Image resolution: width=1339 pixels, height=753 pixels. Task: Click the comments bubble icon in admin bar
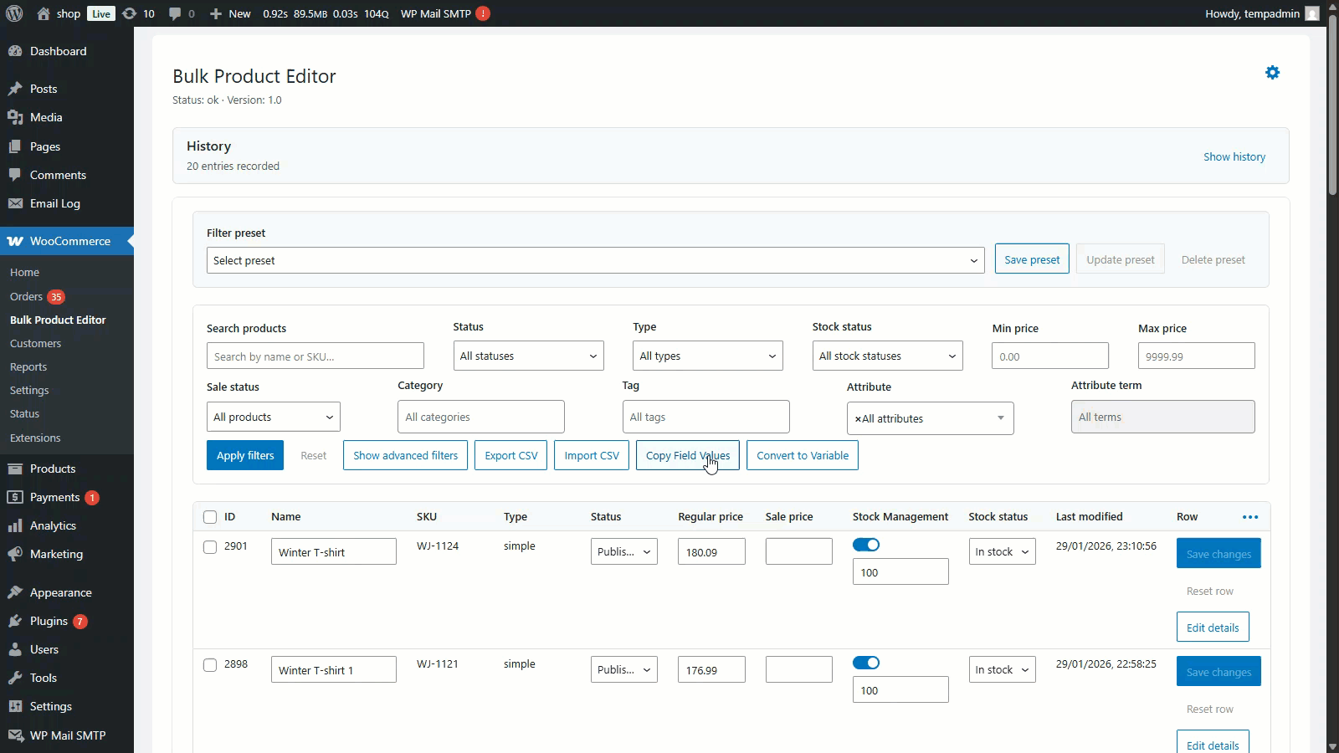coord(175,13)
